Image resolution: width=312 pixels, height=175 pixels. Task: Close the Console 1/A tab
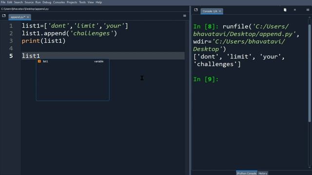(220, 11)
